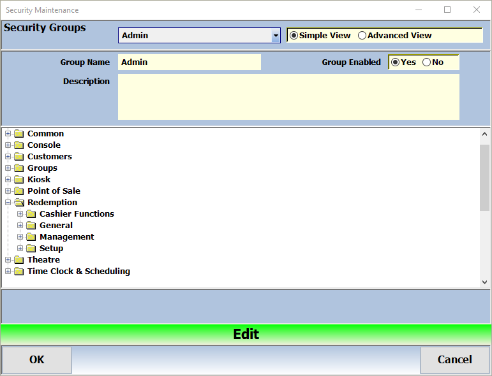
Task: Select Time Clock & Scheduling tree item
Action: pyautogui.click(x=78, y=271)
